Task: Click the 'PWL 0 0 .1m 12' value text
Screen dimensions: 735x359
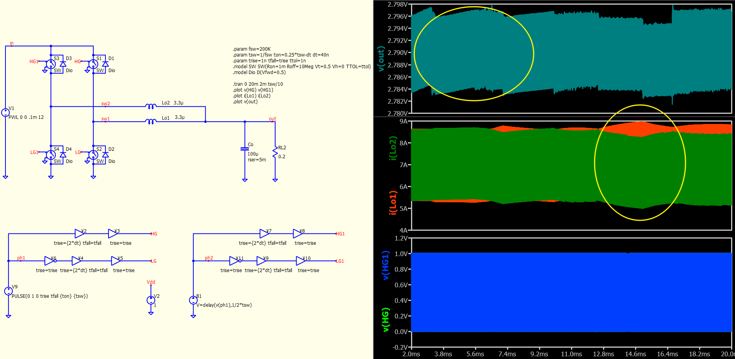Action: click(x=26, y=117)
